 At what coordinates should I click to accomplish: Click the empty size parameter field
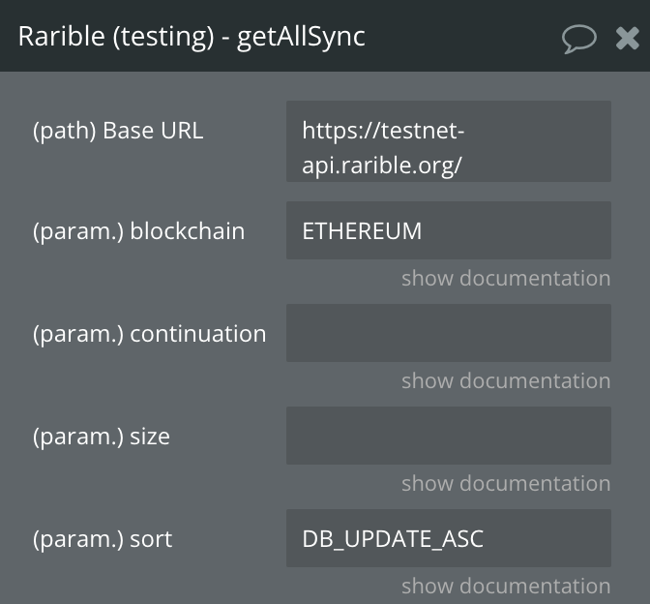tap(449, 436)
